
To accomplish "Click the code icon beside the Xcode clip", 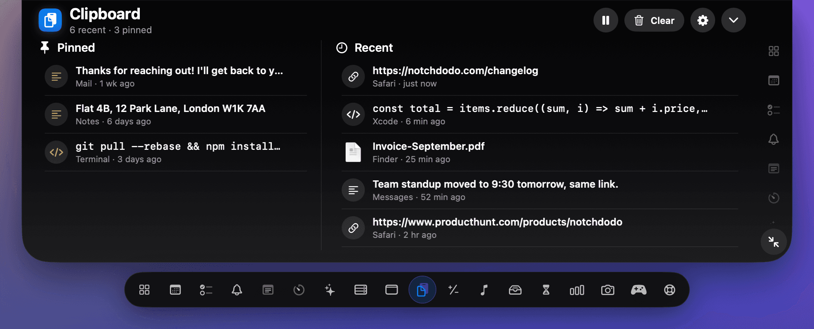I will coord(353,114).
